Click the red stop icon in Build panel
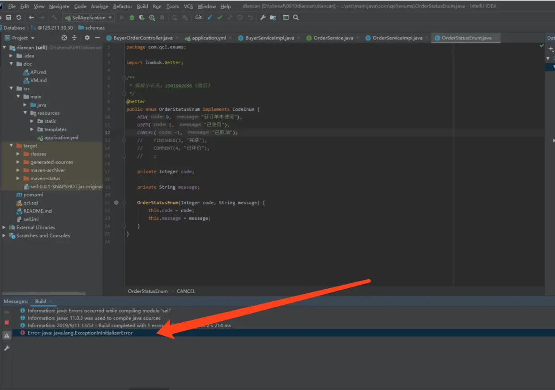This screenshot has width=555, height=390. [7, 322]
